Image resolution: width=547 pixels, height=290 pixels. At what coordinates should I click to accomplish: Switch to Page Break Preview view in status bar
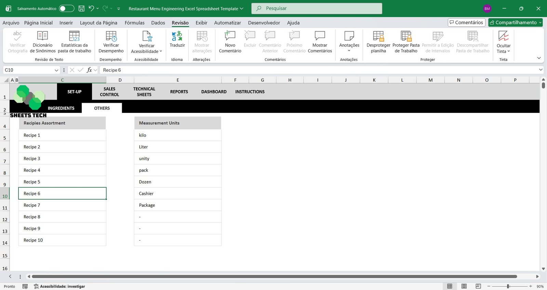(478, 286)
